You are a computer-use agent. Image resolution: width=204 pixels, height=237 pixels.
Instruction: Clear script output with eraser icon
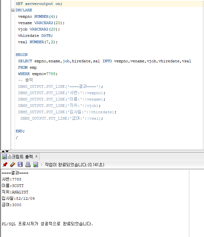(x=12, y=165)
